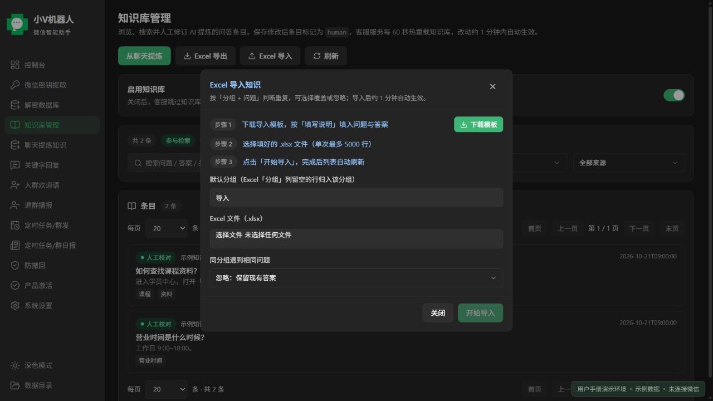Click the 下一页 pagination button at top
The image size is (713, 401).
639,228
